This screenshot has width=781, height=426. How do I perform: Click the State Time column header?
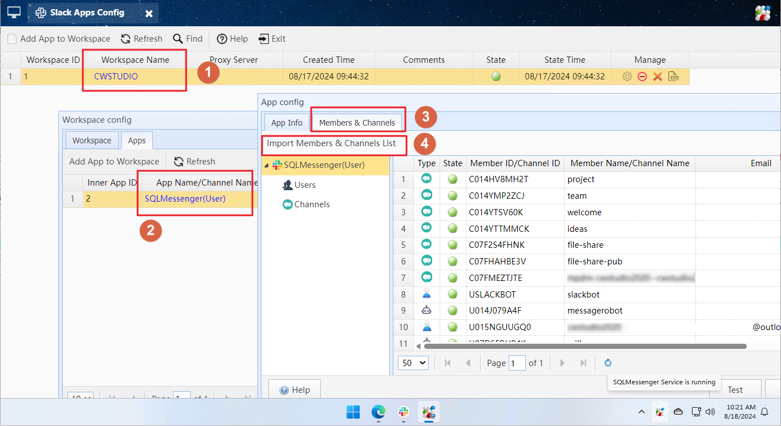565,60
